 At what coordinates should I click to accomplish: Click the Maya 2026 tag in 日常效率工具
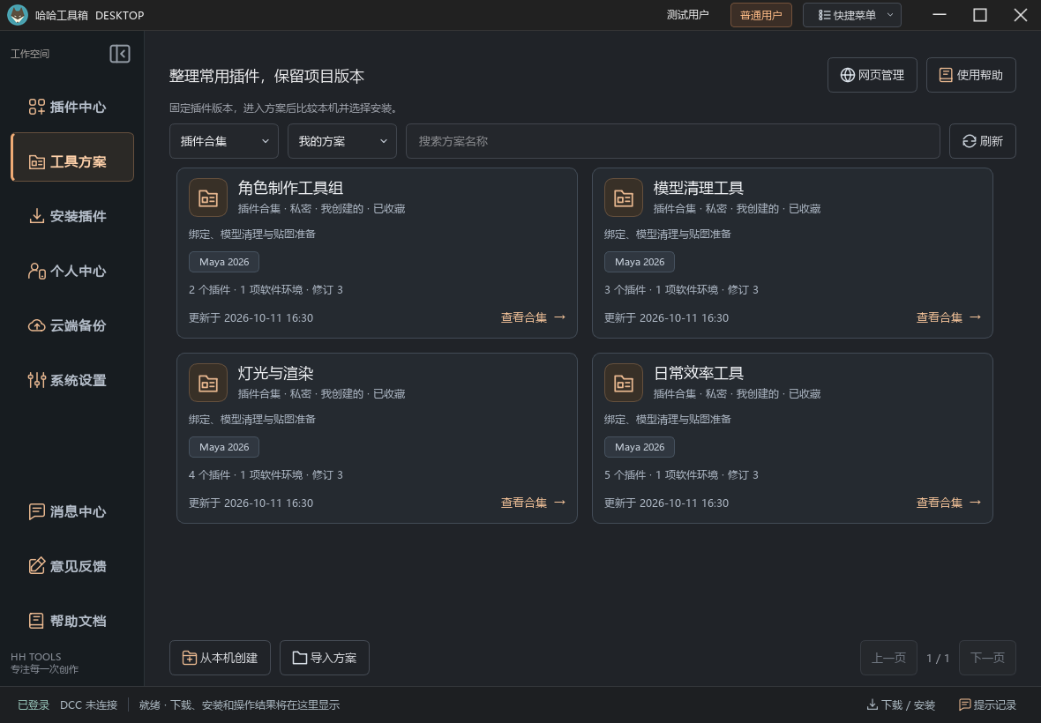point(640,447)
